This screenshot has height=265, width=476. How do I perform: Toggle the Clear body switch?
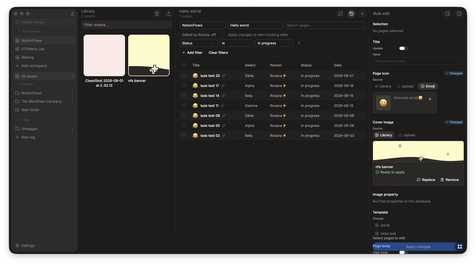403,252
